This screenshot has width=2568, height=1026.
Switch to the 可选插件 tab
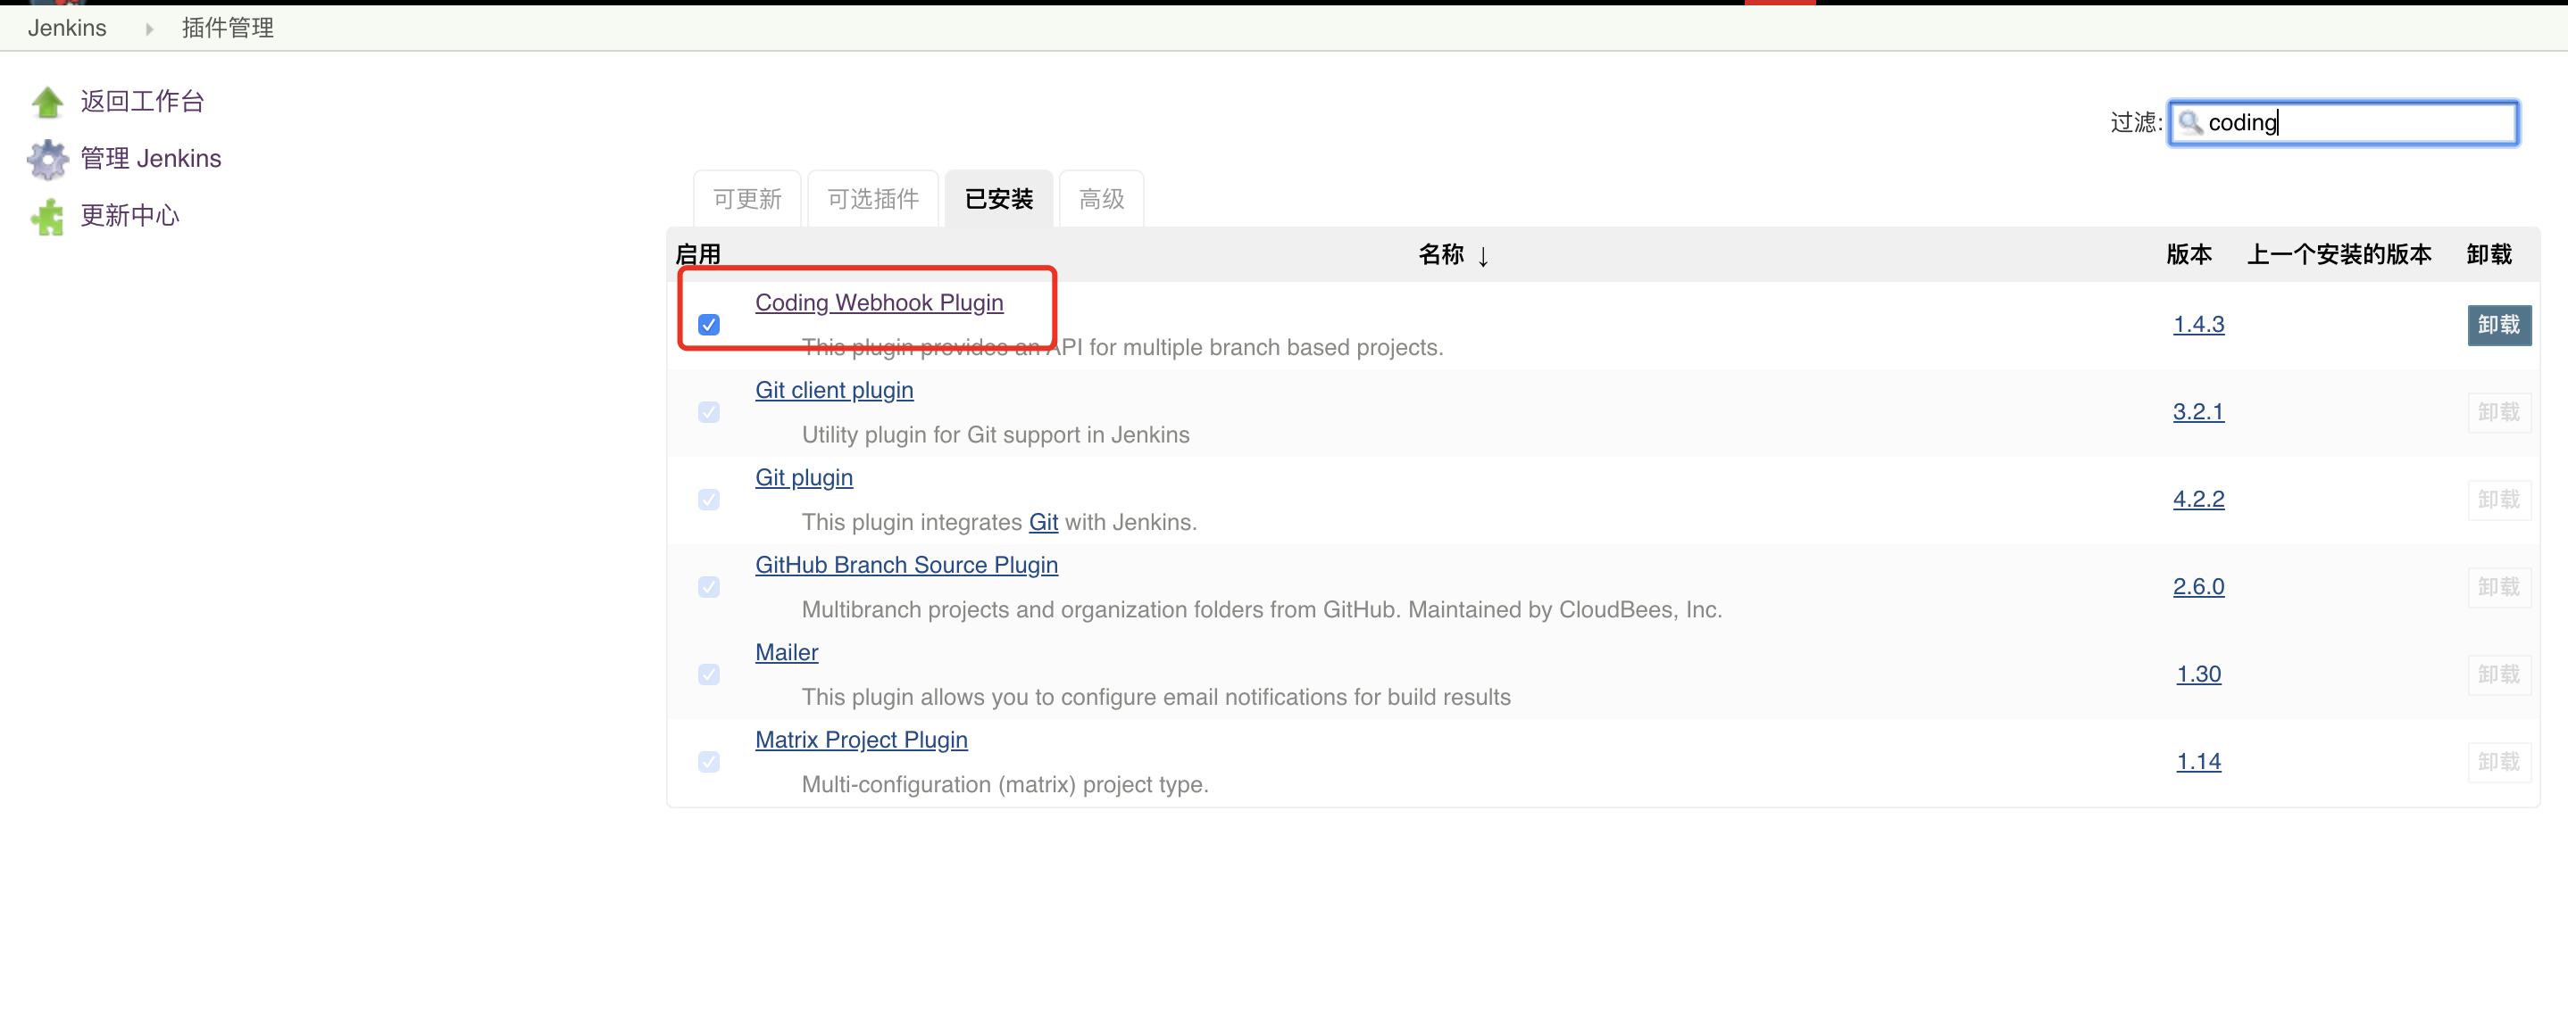pos(872,198)
